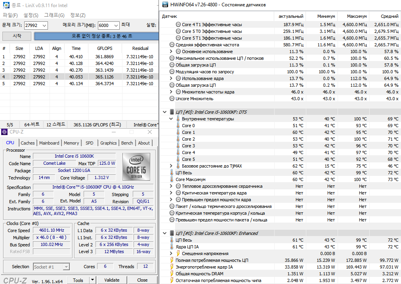Switch to the Bench tab in CPU-Z
Image resolution: width=401 pixels, height=284 pixels.
pos(127,143)
